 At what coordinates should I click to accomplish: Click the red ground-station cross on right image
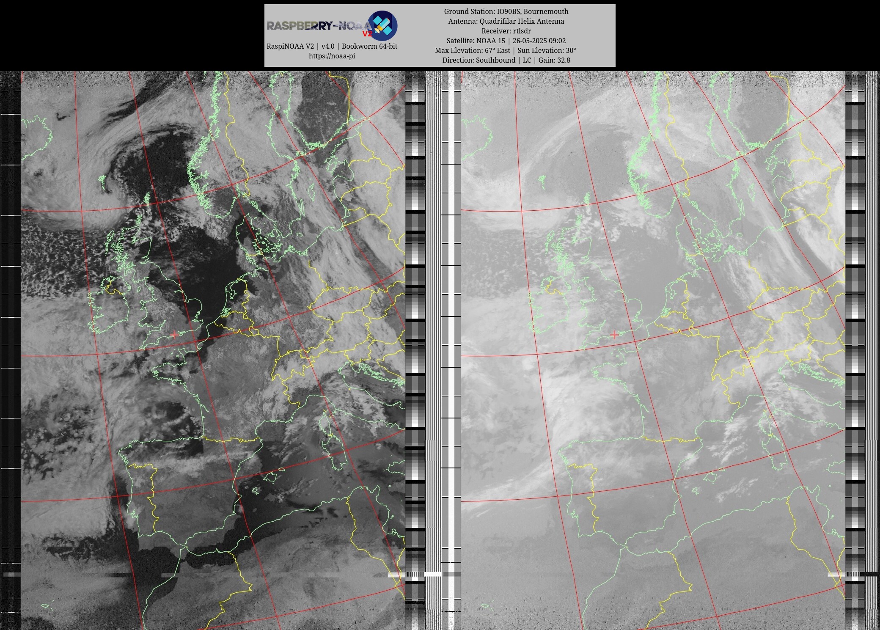click(x=614, y=335)
